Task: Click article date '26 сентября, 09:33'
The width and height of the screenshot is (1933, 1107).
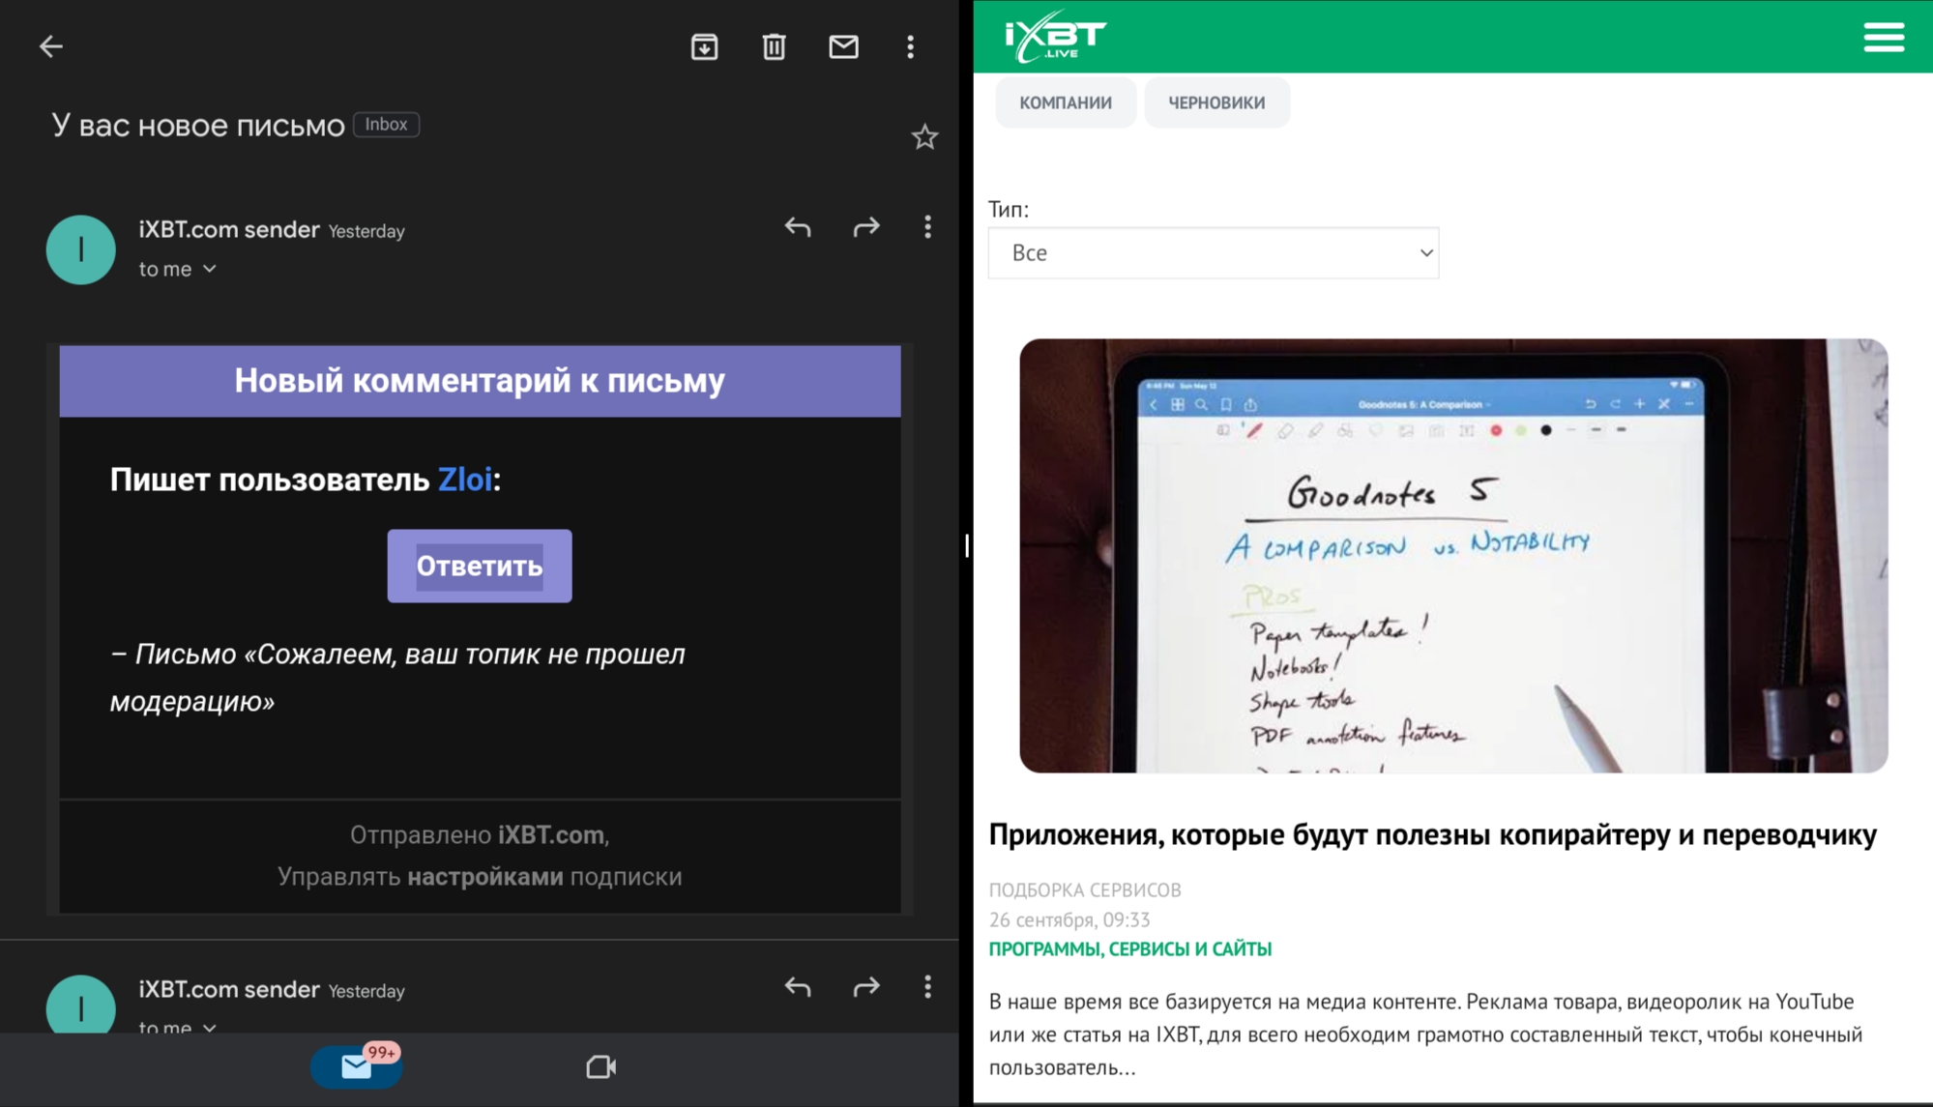Action: point(1069,919)
